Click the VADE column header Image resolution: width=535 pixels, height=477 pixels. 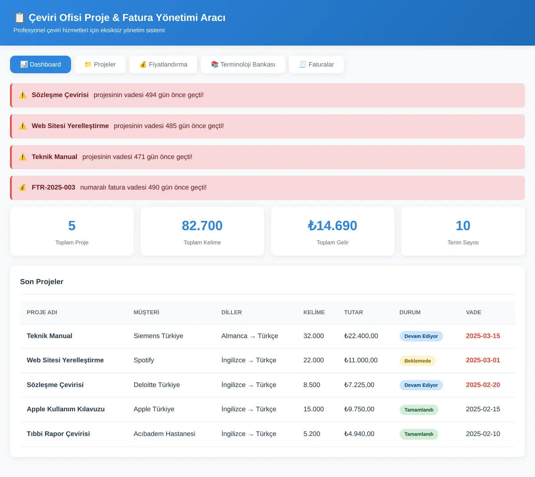pos(473,312)
